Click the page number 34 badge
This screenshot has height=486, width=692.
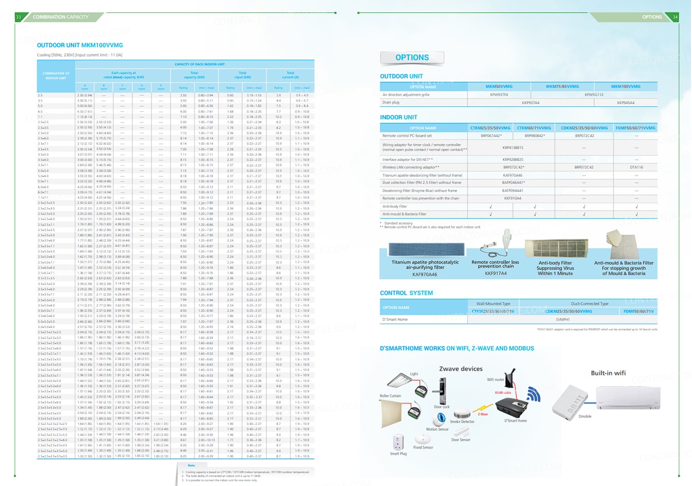[x=675, y=17]
